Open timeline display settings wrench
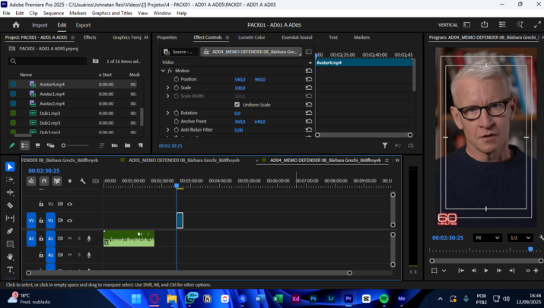This screenshot has width=544, height=308. click(82, 181)
